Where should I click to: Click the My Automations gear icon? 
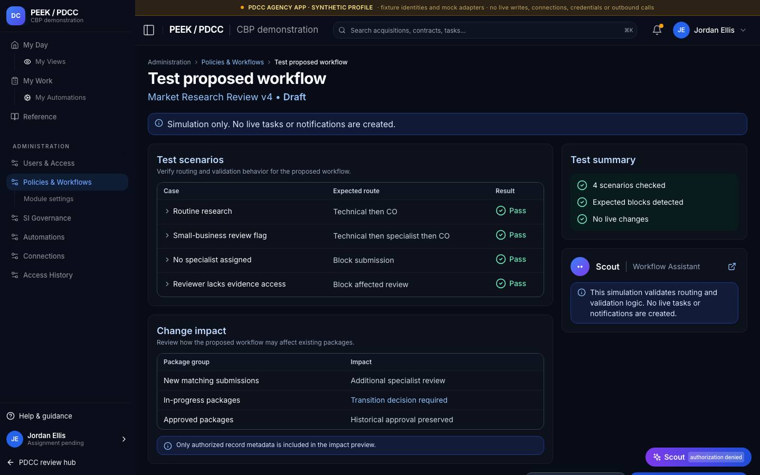click(x=27, y=98)
